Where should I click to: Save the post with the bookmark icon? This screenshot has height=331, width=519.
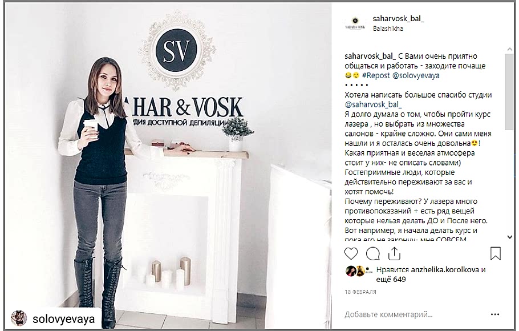pos(496,254)
